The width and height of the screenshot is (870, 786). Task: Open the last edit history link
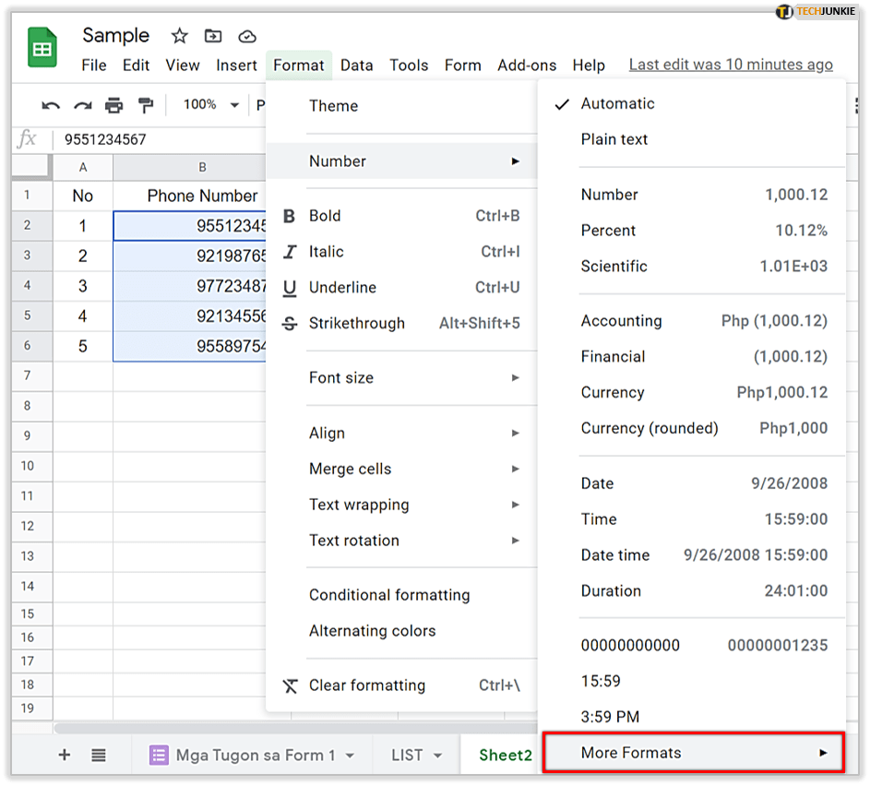click(x=731, y=65)
